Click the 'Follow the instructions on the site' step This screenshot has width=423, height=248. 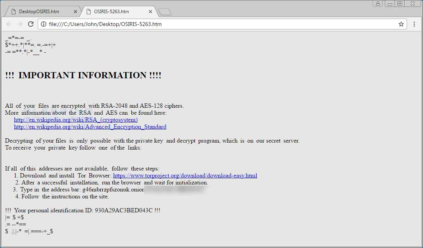pyautogui.click(x=62, y=196)
